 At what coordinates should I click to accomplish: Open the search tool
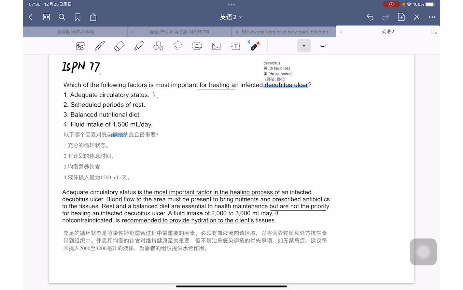pos(62,17)
